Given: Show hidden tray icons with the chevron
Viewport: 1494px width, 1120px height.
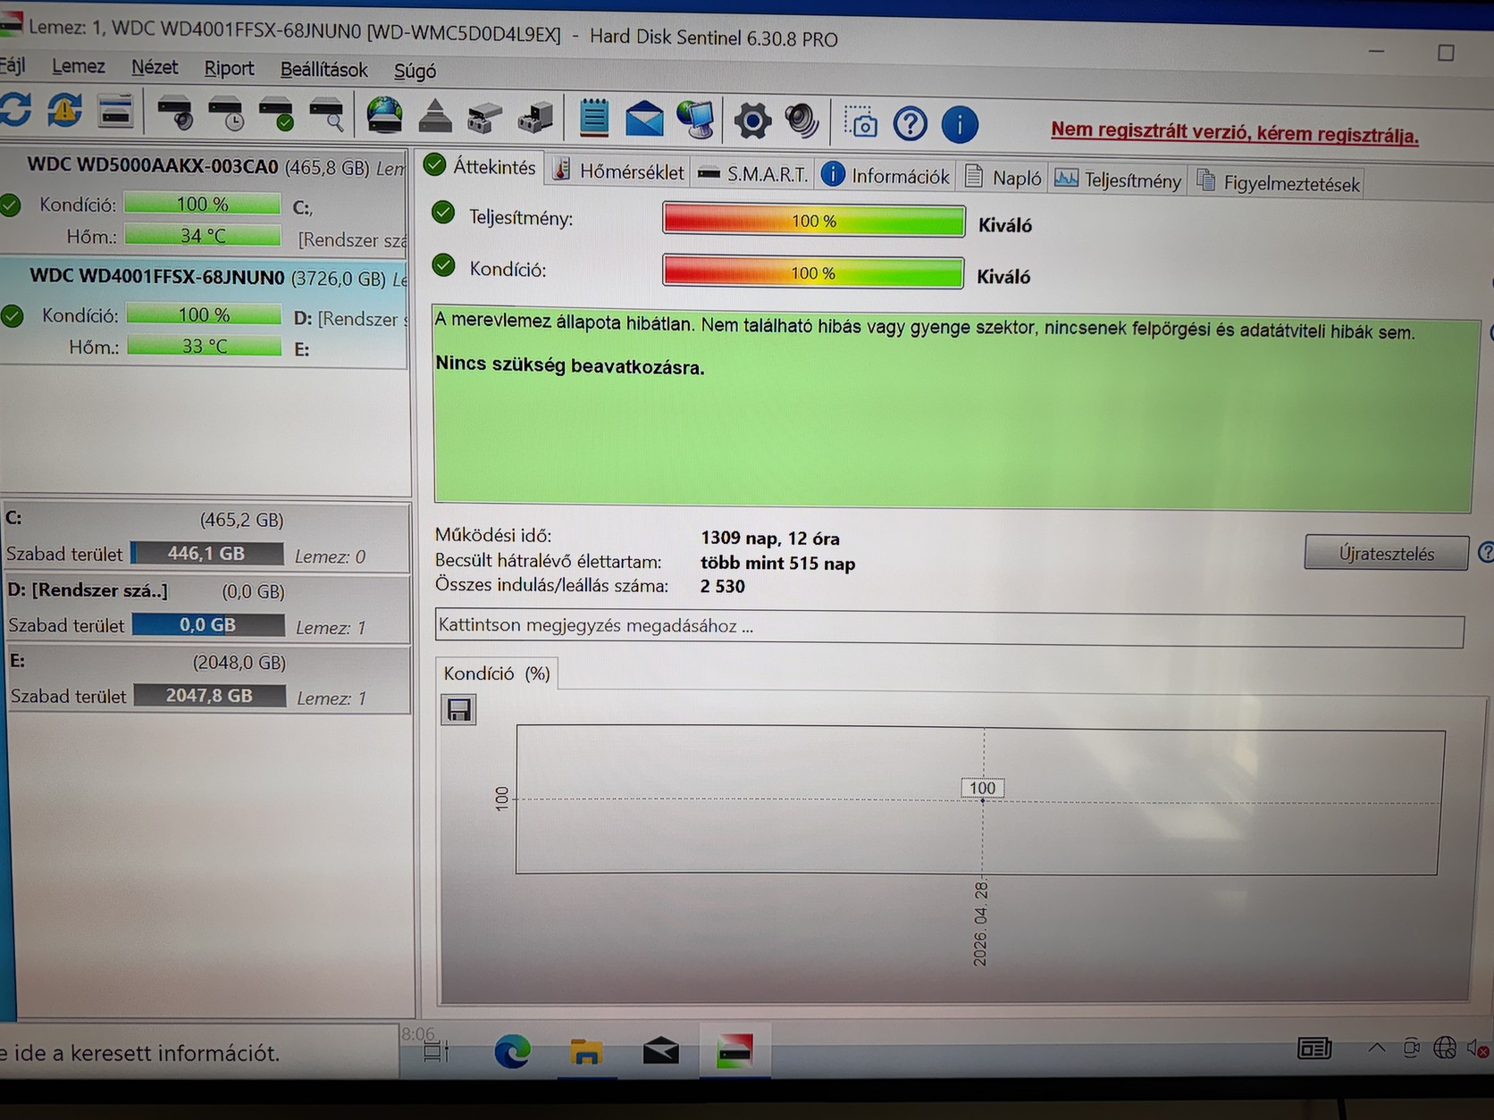Looking at the screenshot, I should pyautogui.click(x=1377, y=1048).
